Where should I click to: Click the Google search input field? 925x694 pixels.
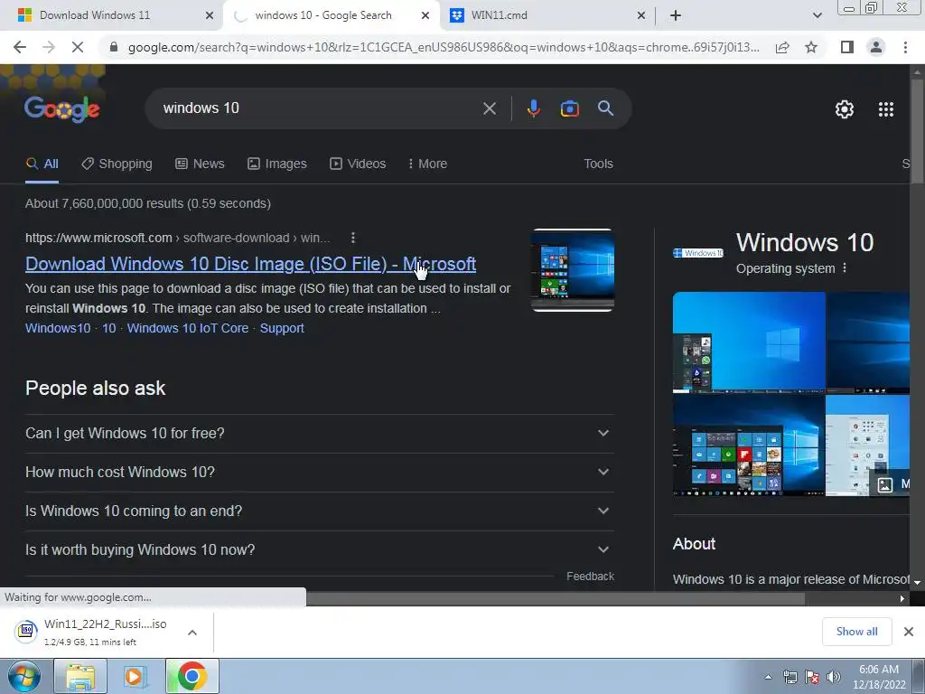pos(319,108)
